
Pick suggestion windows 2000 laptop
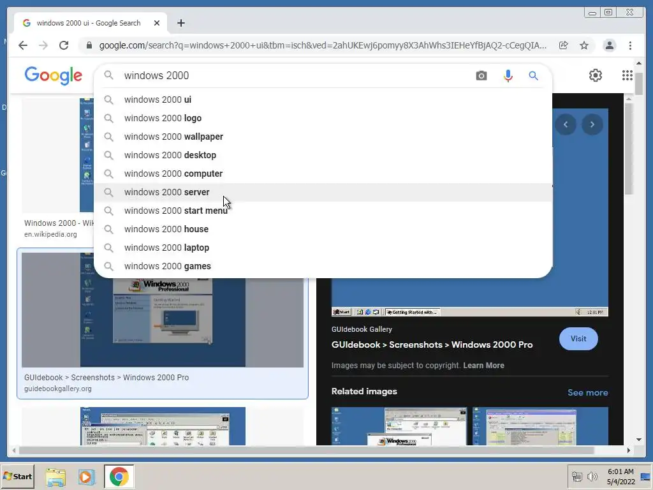(323, 248)
